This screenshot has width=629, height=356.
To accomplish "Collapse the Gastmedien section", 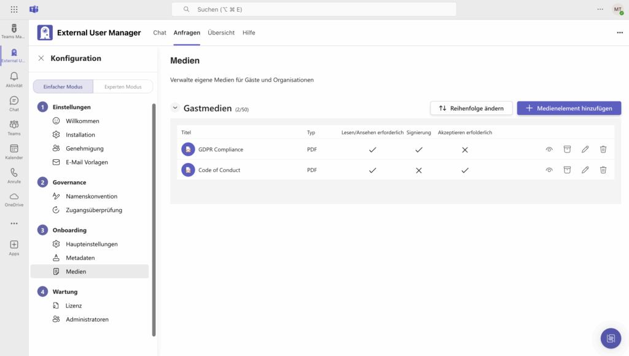I will [175, 108].
